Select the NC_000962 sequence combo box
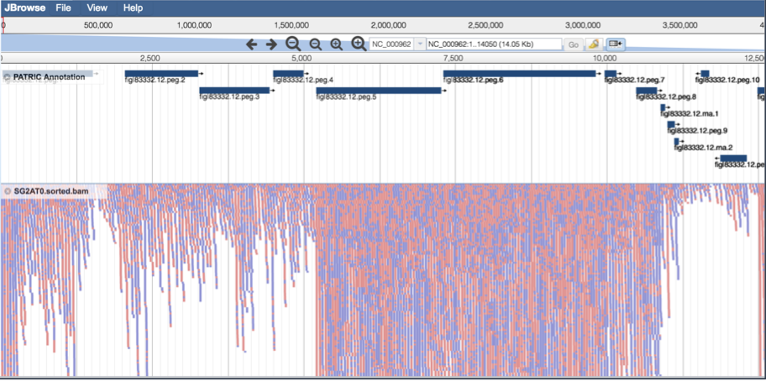766x381 pixels. tap(397, 44)
